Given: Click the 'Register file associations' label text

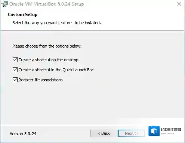Looking at the screenshot, I should [40, 80].
